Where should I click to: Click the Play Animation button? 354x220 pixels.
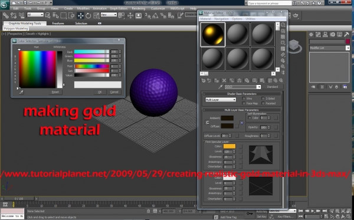pos(313,211)
